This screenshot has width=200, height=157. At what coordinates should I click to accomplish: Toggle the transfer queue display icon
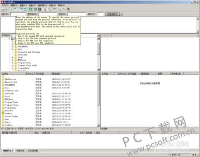[25, 9]
